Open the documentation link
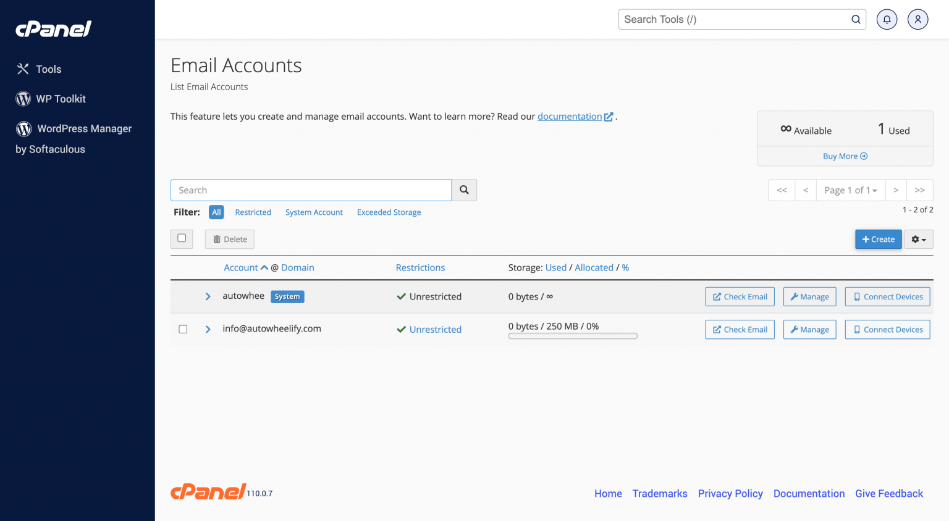Image resolution: width=949 pixels, height=521 pixels. click(x=570, y=116)
